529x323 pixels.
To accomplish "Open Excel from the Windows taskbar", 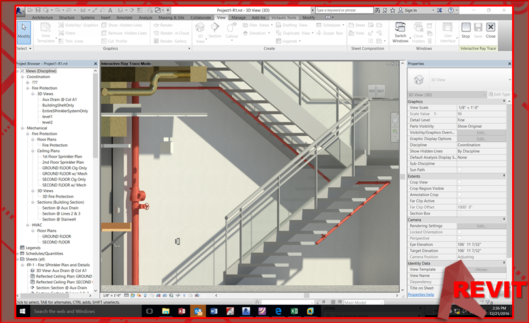I will pyautogui.click(x=294, y=311).
